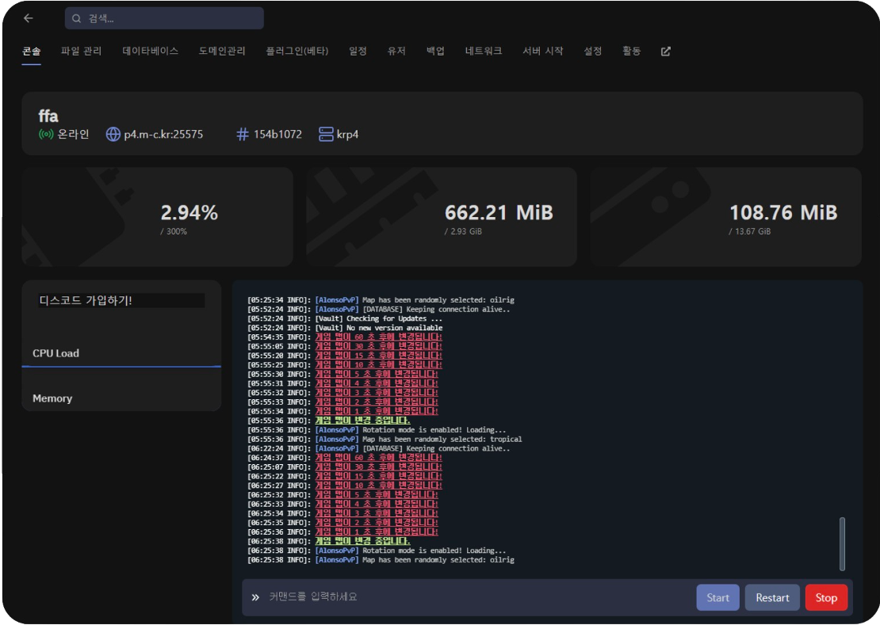The width and height of the screenshot is (880, 625).
Task: Click the console scrollbar thumb
Action: [x=842, y=543]
